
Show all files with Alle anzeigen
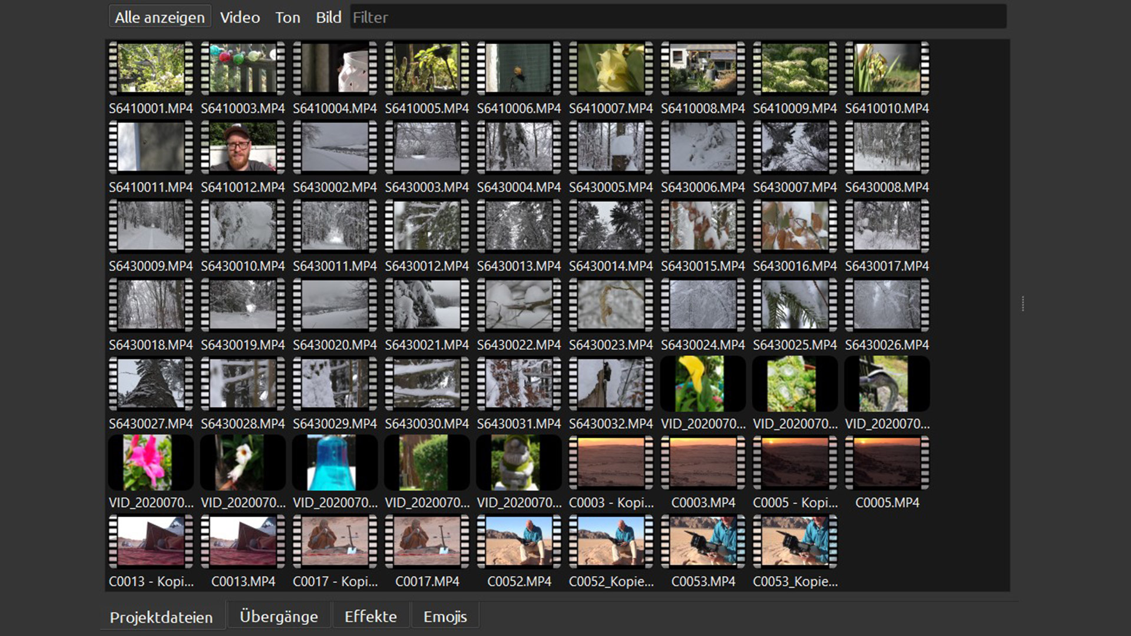(x=160, y=18)
